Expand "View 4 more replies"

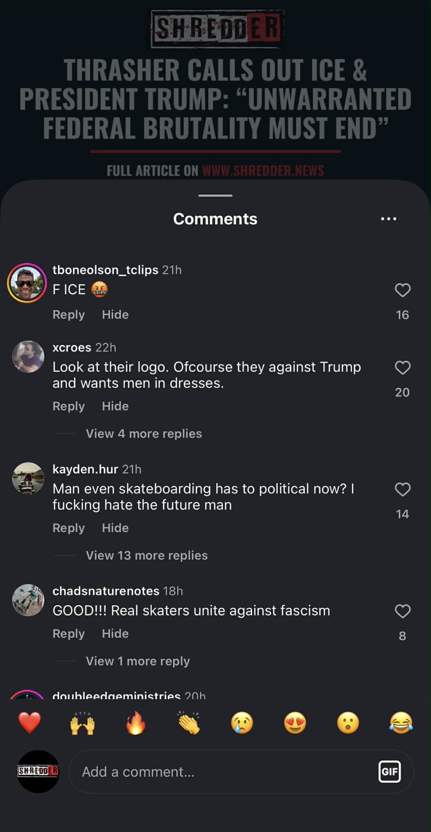144,434
